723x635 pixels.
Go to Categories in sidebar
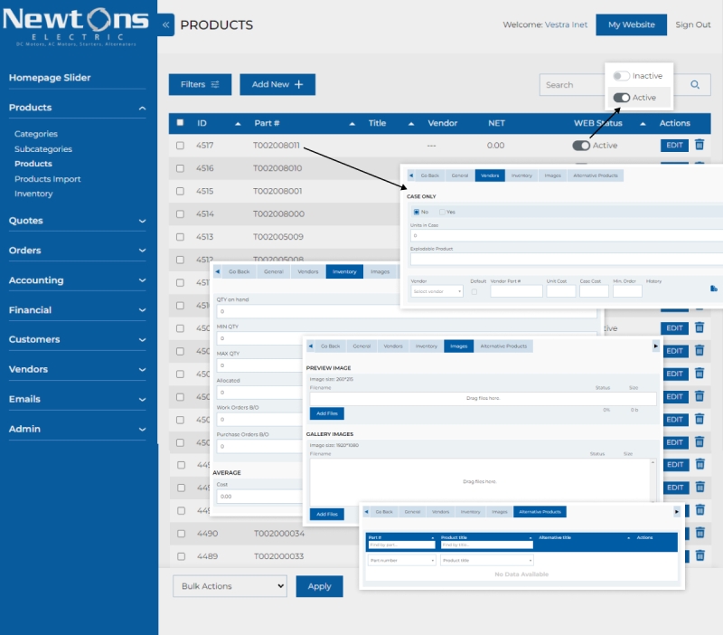click(x=36, y=134)
